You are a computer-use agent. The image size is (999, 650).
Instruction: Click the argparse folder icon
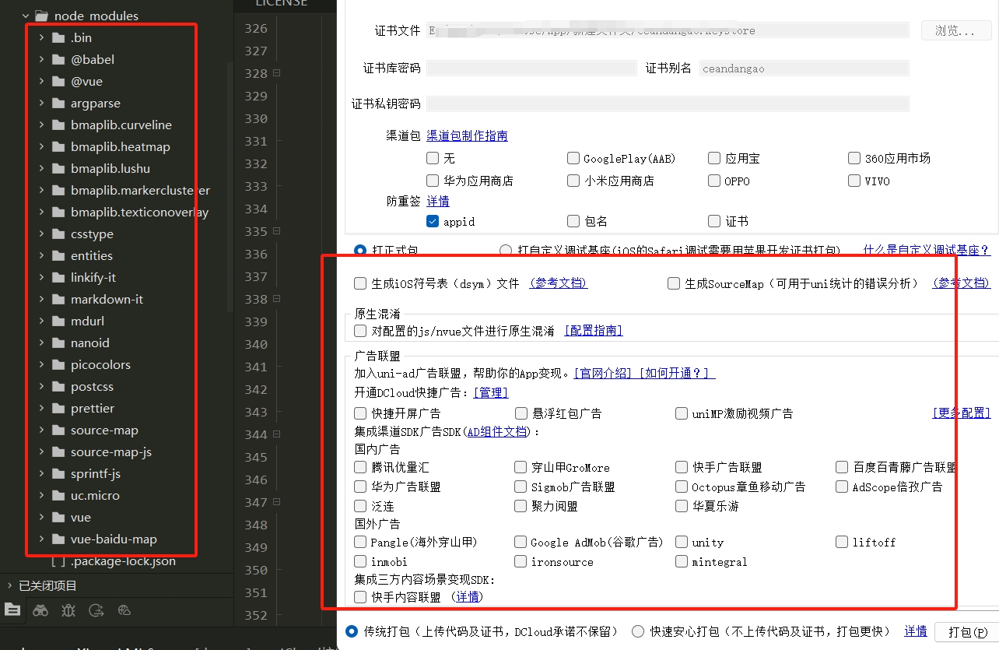pyautogui.click(x=58, y=103)
